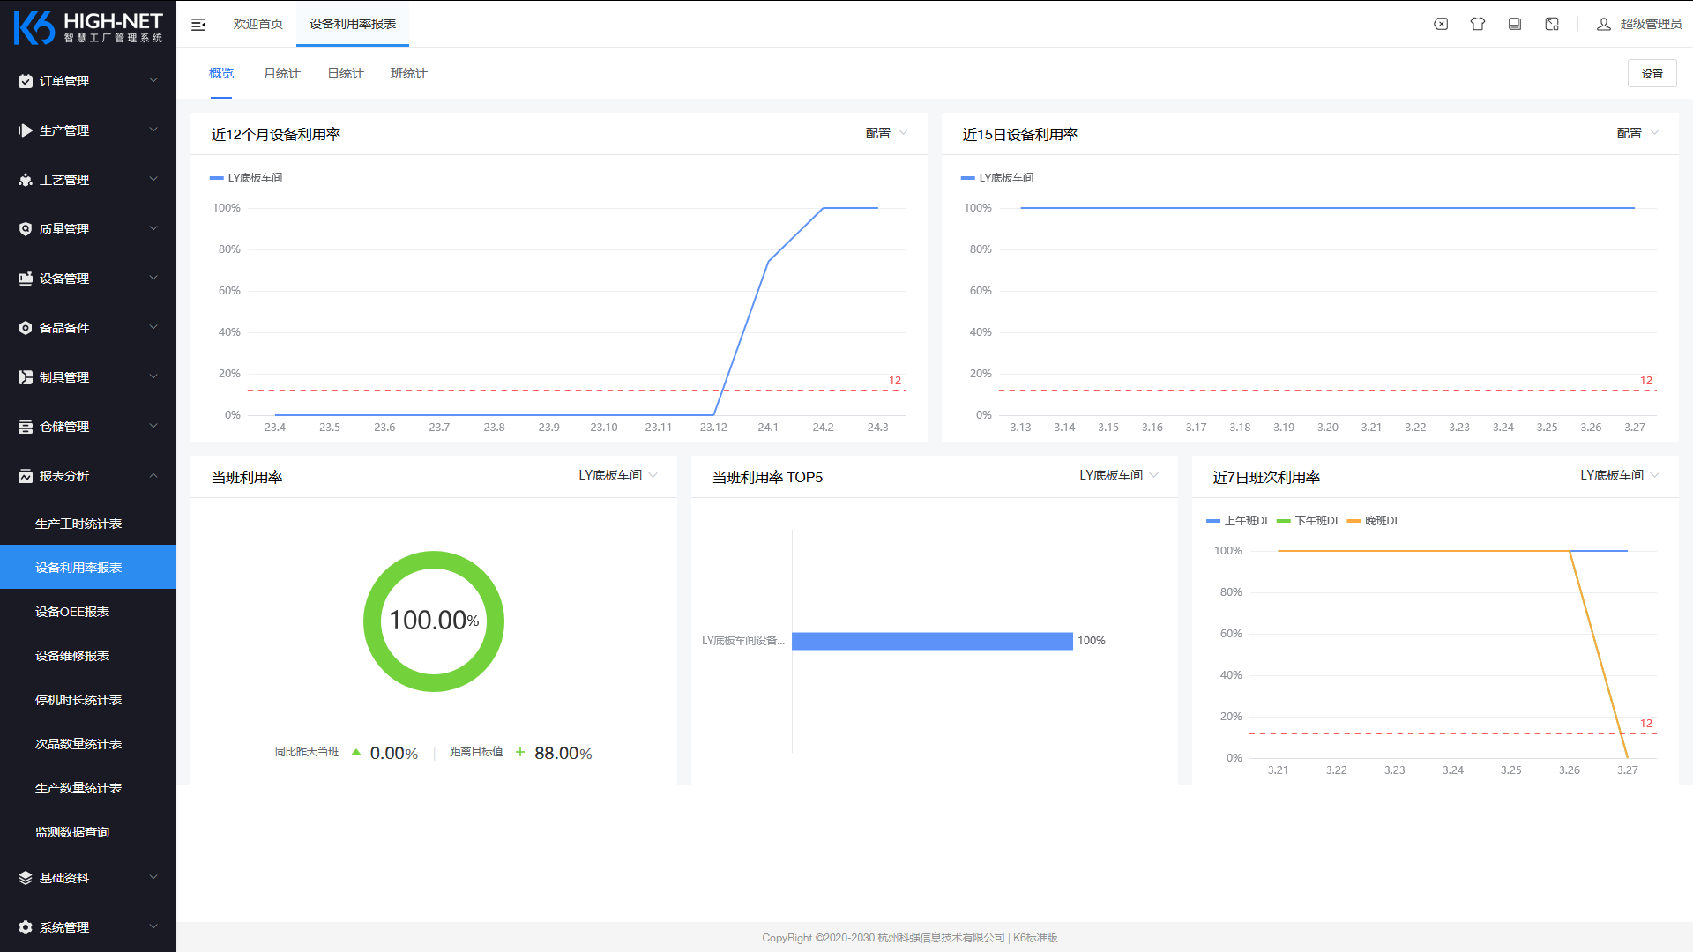The height and width of the screenshot is (952, 1693).
Task: Switch to the 班统计 tab
Action: 409,73
